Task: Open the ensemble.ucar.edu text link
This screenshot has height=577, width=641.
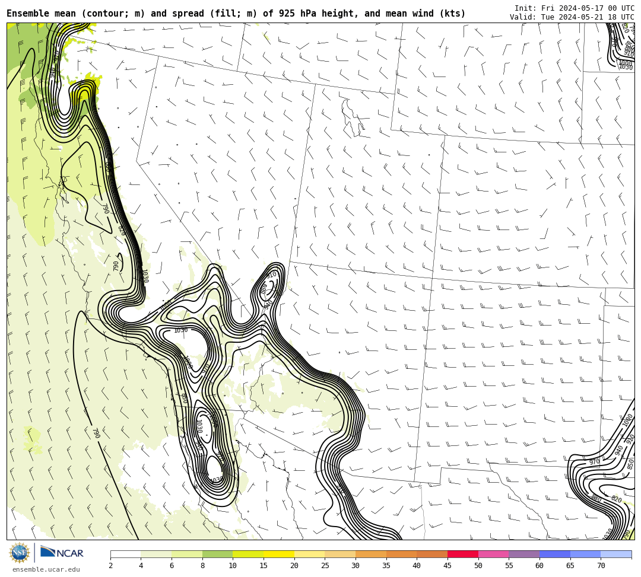Action: (46, 569)
